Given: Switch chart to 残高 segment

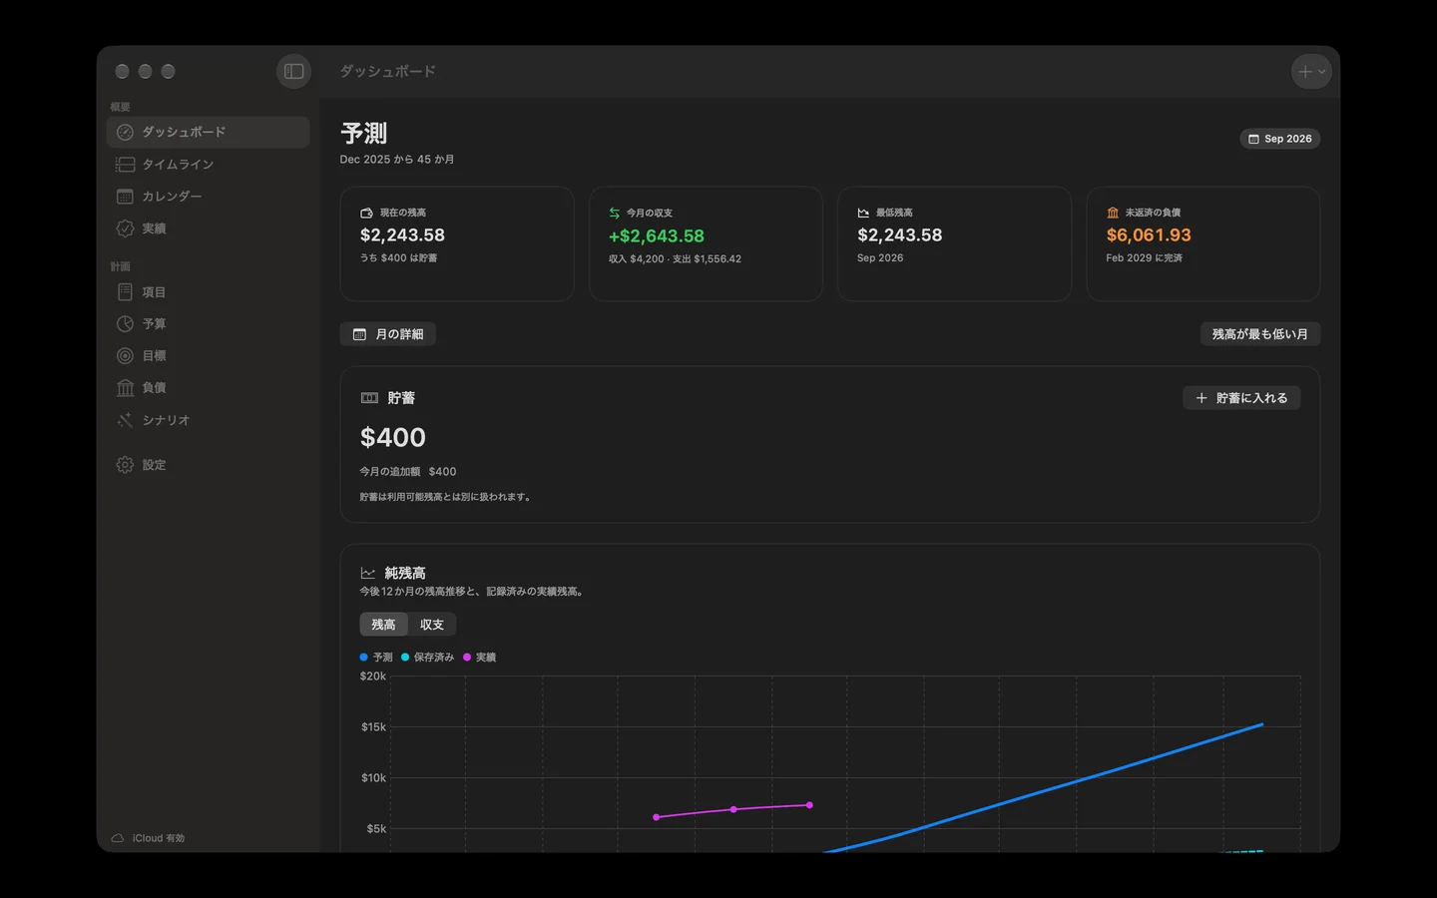Looking at the screenshot, I should pos(383,625).
